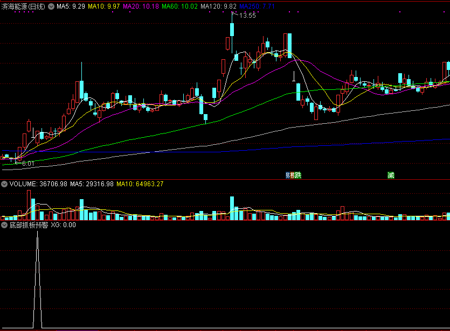
Task: Click the green 跌 event marker
Action: coord(298,175)
